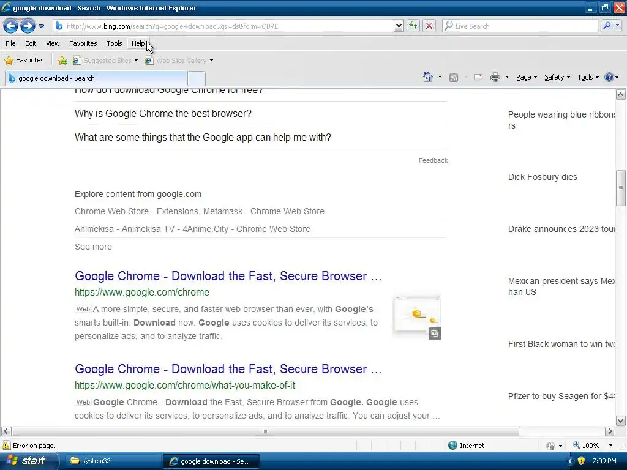Image resolution: width=627 pixels, height=470 pixels.
Task: Open the Page command bar menu
Action: (526, 78)
